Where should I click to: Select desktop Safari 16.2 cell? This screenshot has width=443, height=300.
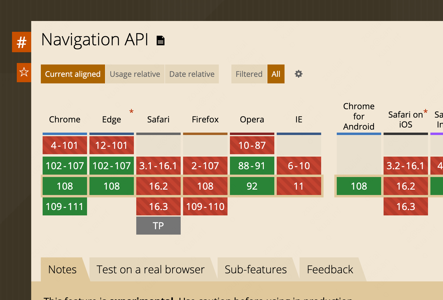tap(158, 186)
